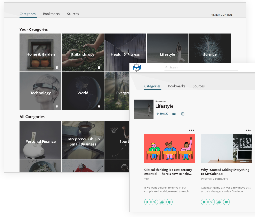Bookmark the Critical thinking TED article

coord(147,202)
